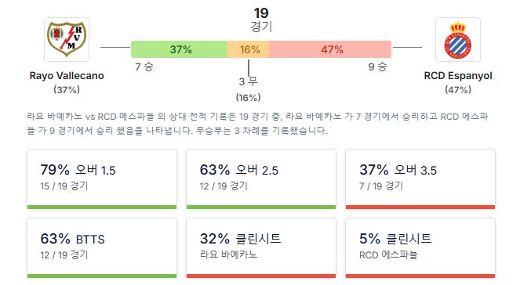Select the orange 16% draw bar segment
Screen dimensions: 520x285
pos(248,49)
